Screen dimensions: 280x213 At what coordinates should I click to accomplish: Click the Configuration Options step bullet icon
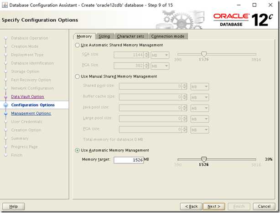tap(6, 105)
